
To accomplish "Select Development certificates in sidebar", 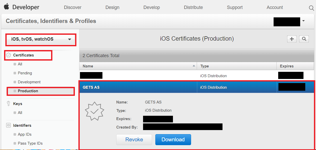I will pyautogui.click(x=29, y=82).
